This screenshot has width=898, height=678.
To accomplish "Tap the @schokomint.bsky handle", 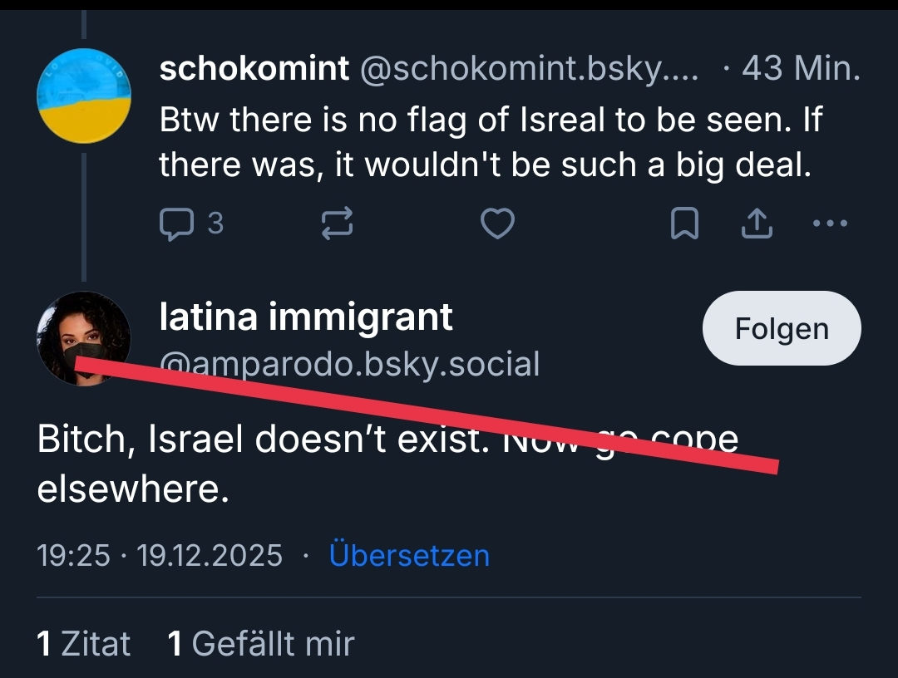I will [x=528, y=70].
